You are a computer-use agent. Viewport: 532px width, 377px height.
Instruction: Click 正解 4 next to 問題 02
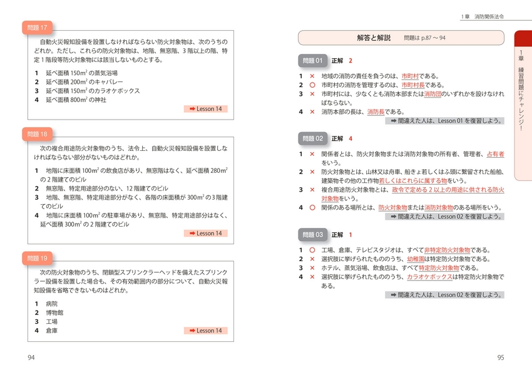click(x=342, y=138)
